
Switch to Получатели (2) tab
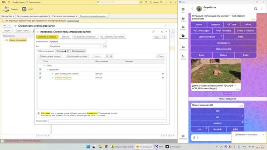(x=63, y=51)
